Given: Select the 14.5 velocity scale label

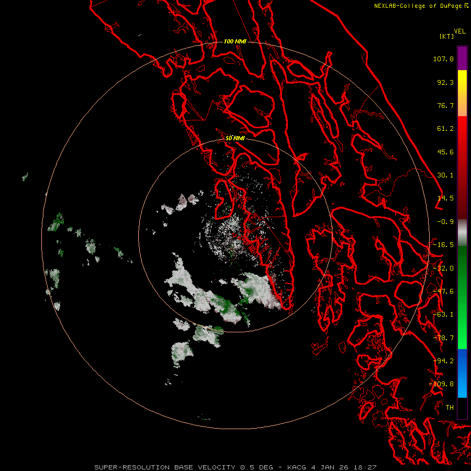Looking at the screenshot, I should 445,198.
